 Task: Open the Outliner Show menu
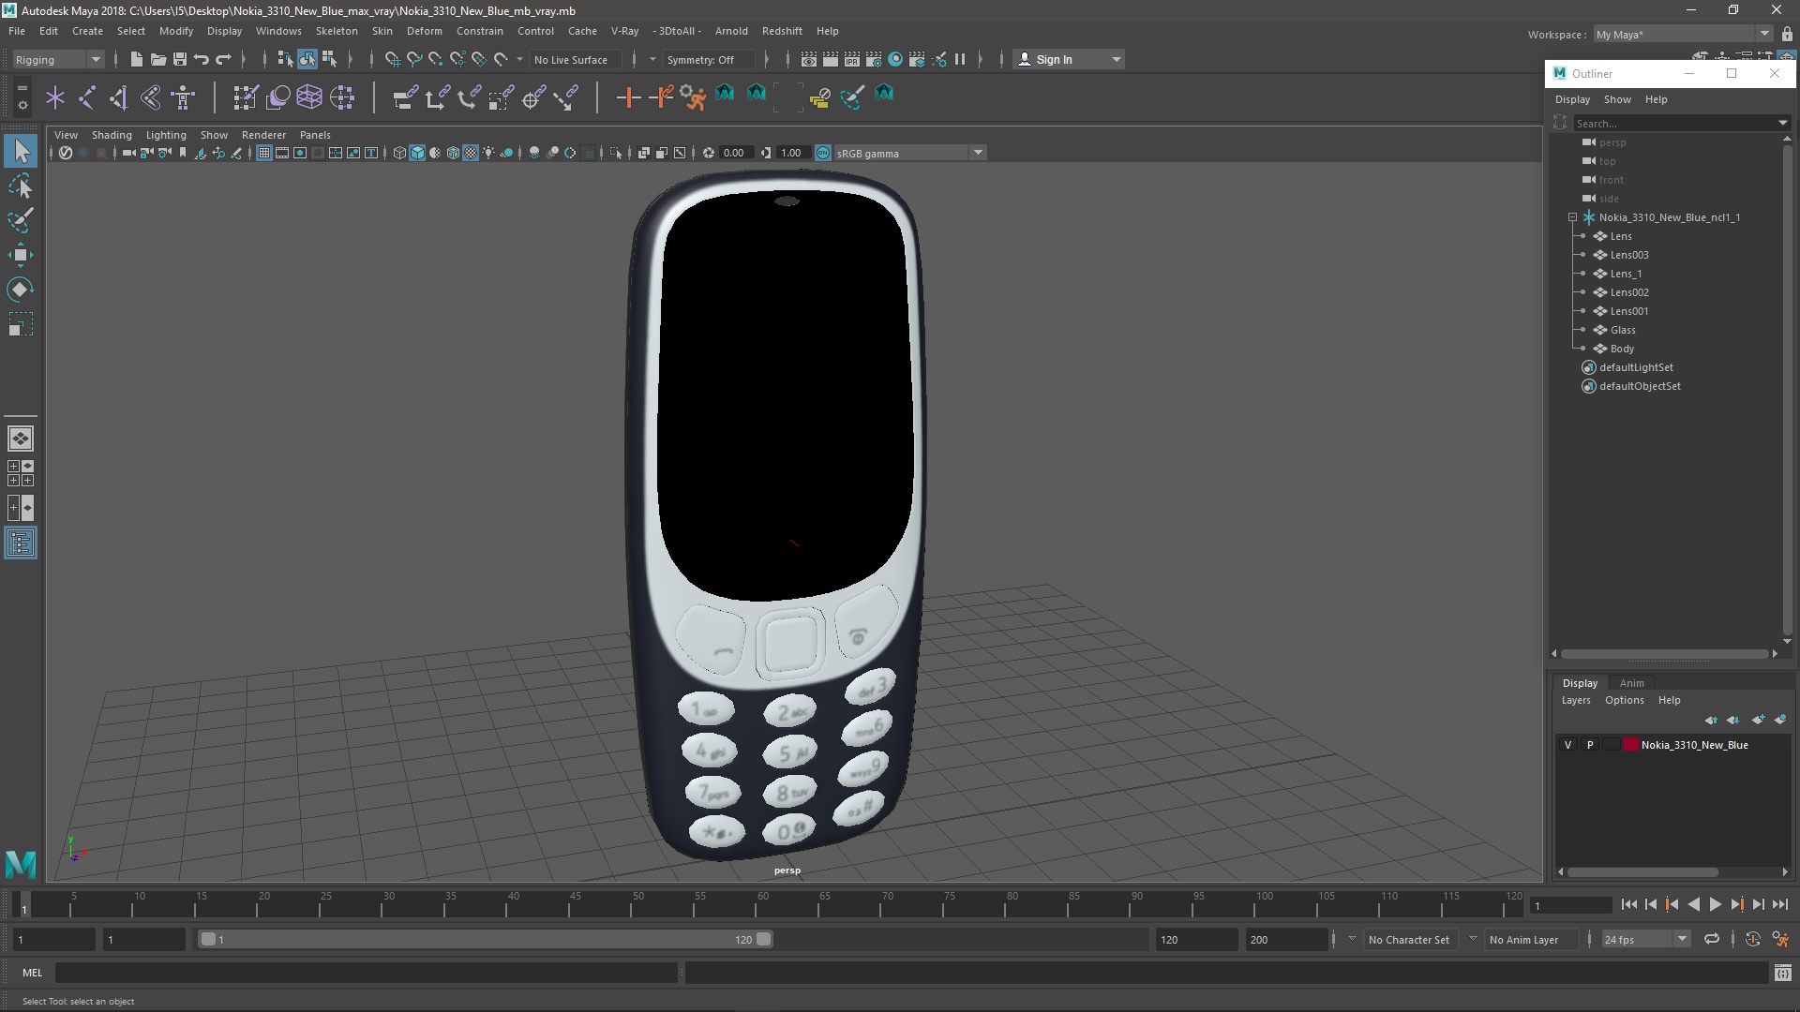[1617, 99]
